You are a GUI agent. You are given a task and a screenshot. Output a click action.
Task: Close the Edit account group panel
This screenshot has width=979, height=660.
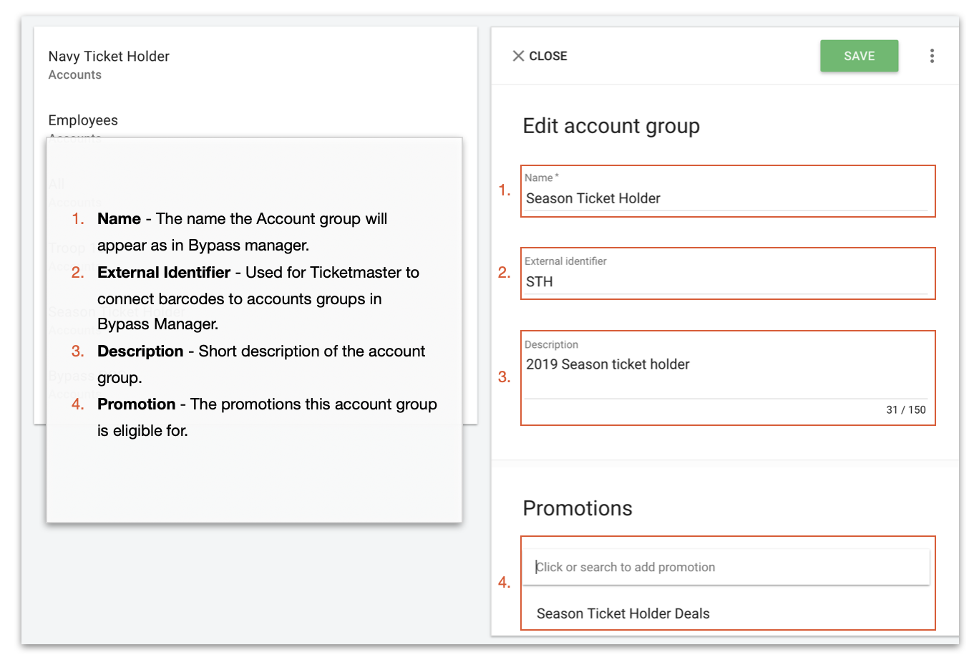540,56
